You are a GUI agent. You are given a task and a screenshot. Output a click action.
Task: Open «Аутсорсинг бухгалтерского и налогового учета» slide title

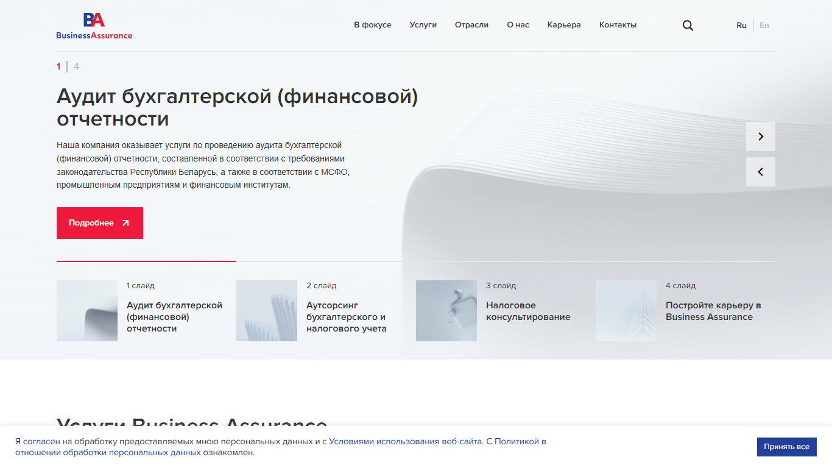347,317
